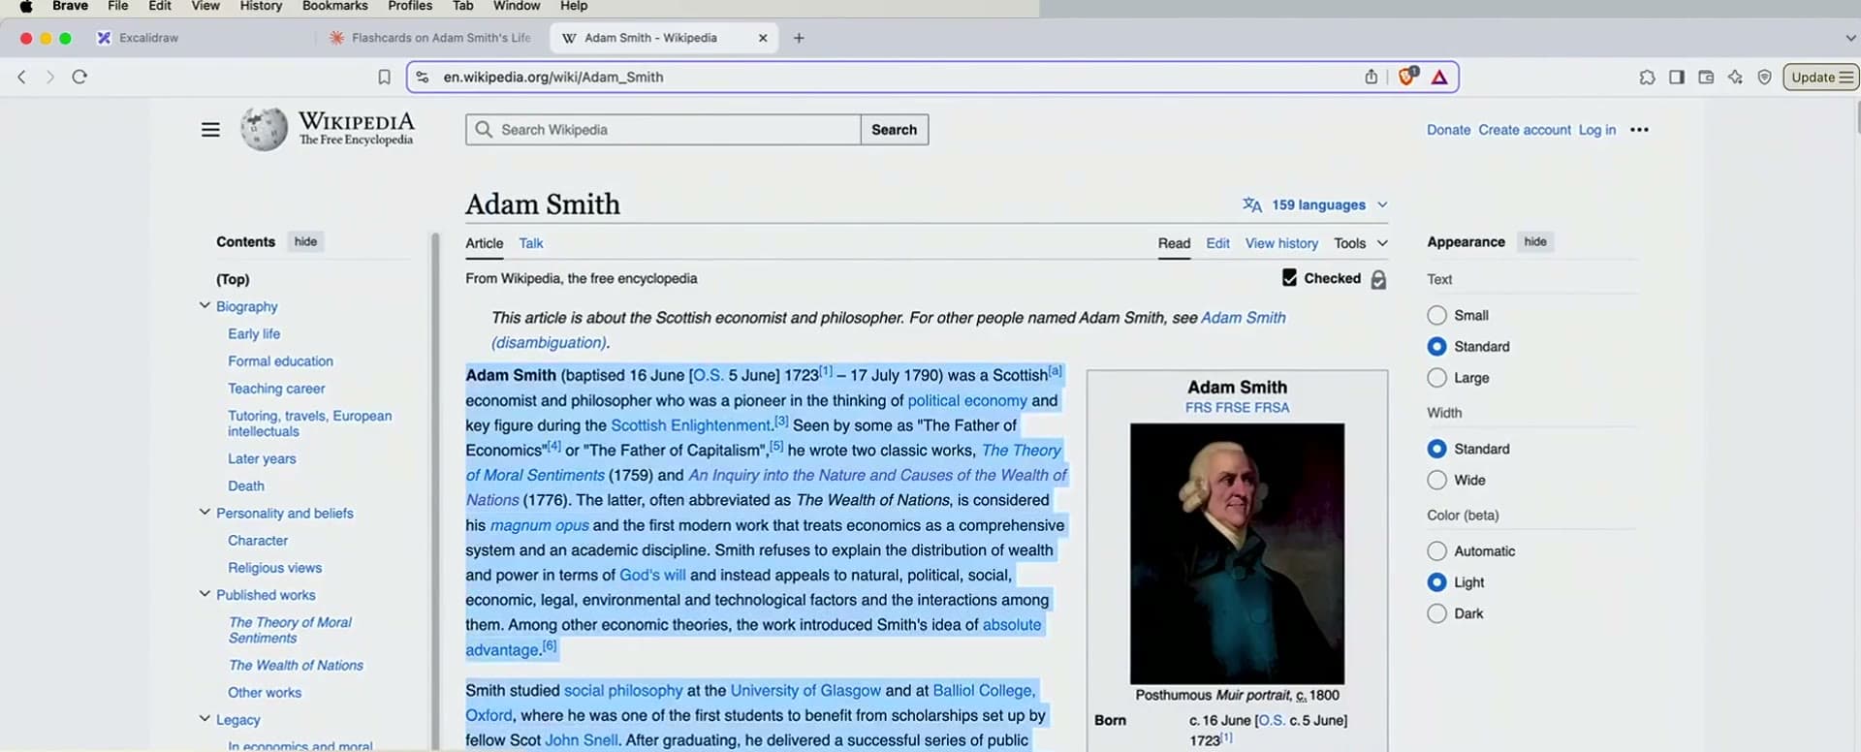
Task: Open the Talk page tab
Action: tap(531, 243)
